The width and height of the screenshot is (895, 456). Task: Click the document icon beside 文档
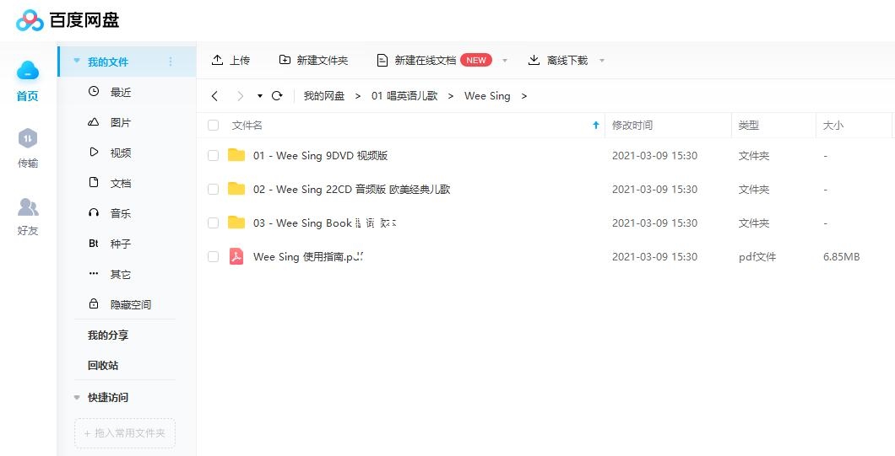pyautogui.click(x=94, y=182)
